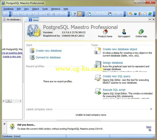Click the funnel filter icon in toolbar
The width and height of the screenshot is (157, 140).
pos(75,14)
